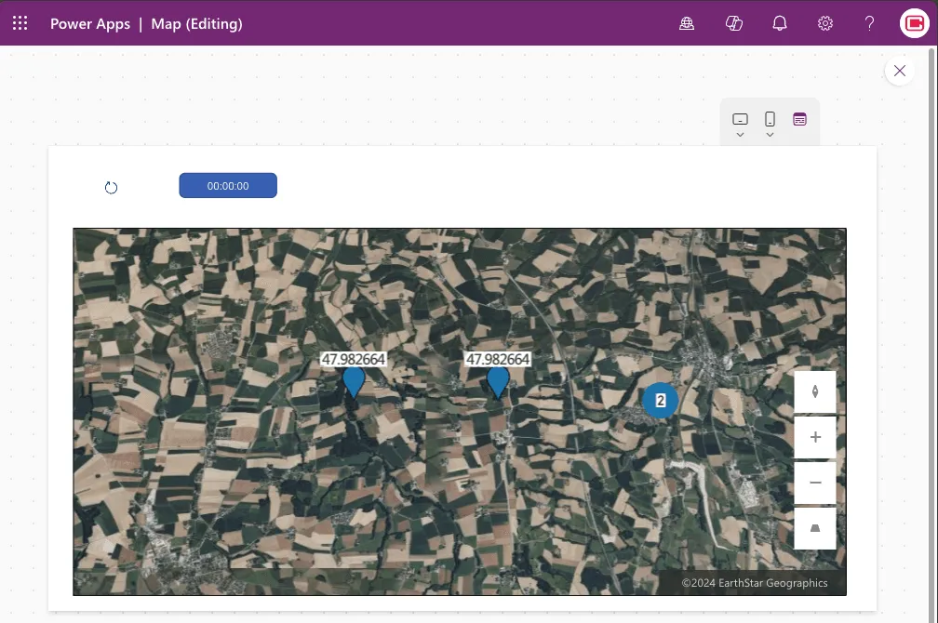Close the preview with the X button
Screen dimensions: 938x623
tap(899, 71)
